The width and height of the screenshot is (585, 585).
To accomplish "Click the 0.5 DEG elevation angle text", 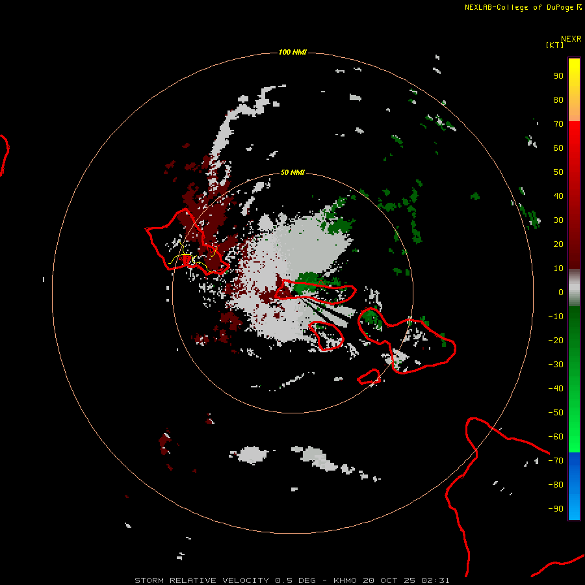I will click(296, 580).
